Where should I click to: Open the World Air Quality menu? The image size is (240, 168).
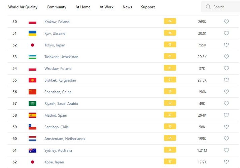pyautogui.click(x=23, y=7)
